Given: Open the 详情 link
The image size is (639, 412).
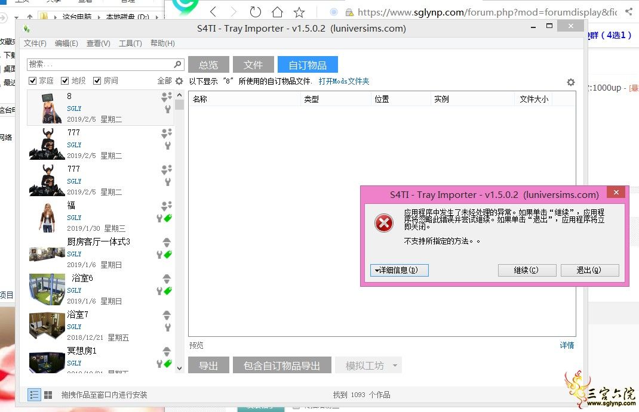Looking at the screenshot, I should [x=567, y=345].
